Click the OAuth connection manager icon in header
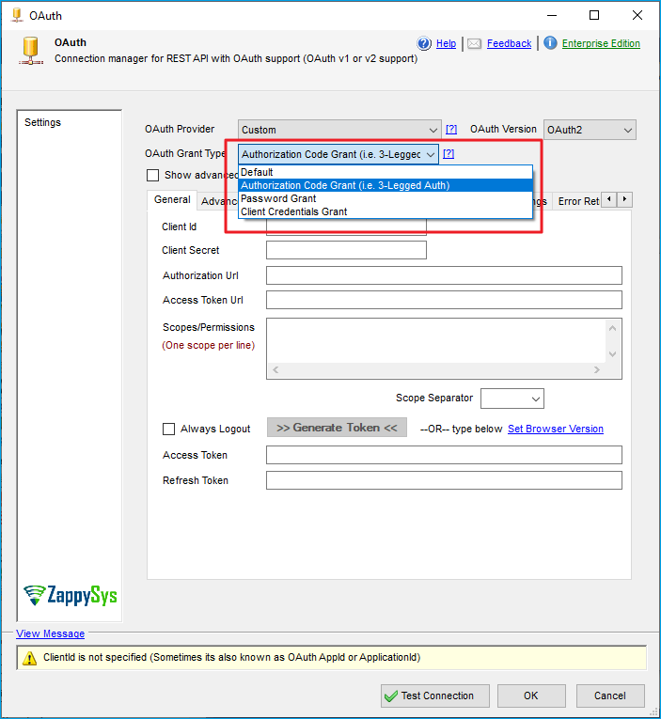The image size is (661, 719). click(31, 51)
